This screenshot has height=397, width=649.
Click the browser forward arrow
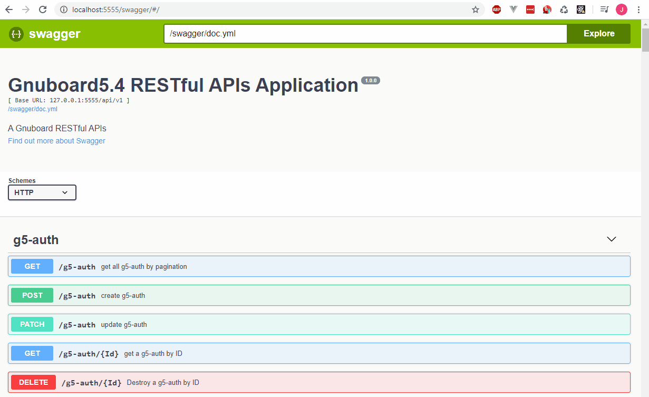coord(26,9)
